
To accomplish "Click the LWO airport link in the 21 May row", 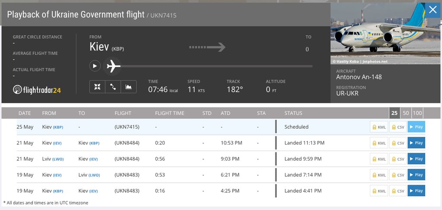I will click(x=58, y=159).
